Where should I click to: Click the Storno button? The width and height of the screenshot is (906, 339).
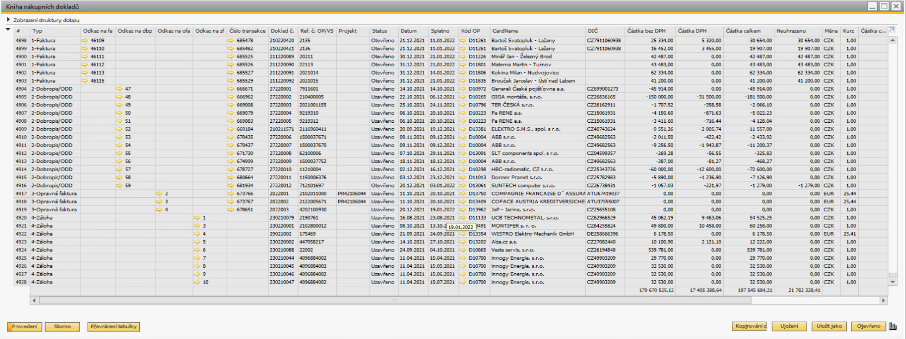(x=62, y=327)
